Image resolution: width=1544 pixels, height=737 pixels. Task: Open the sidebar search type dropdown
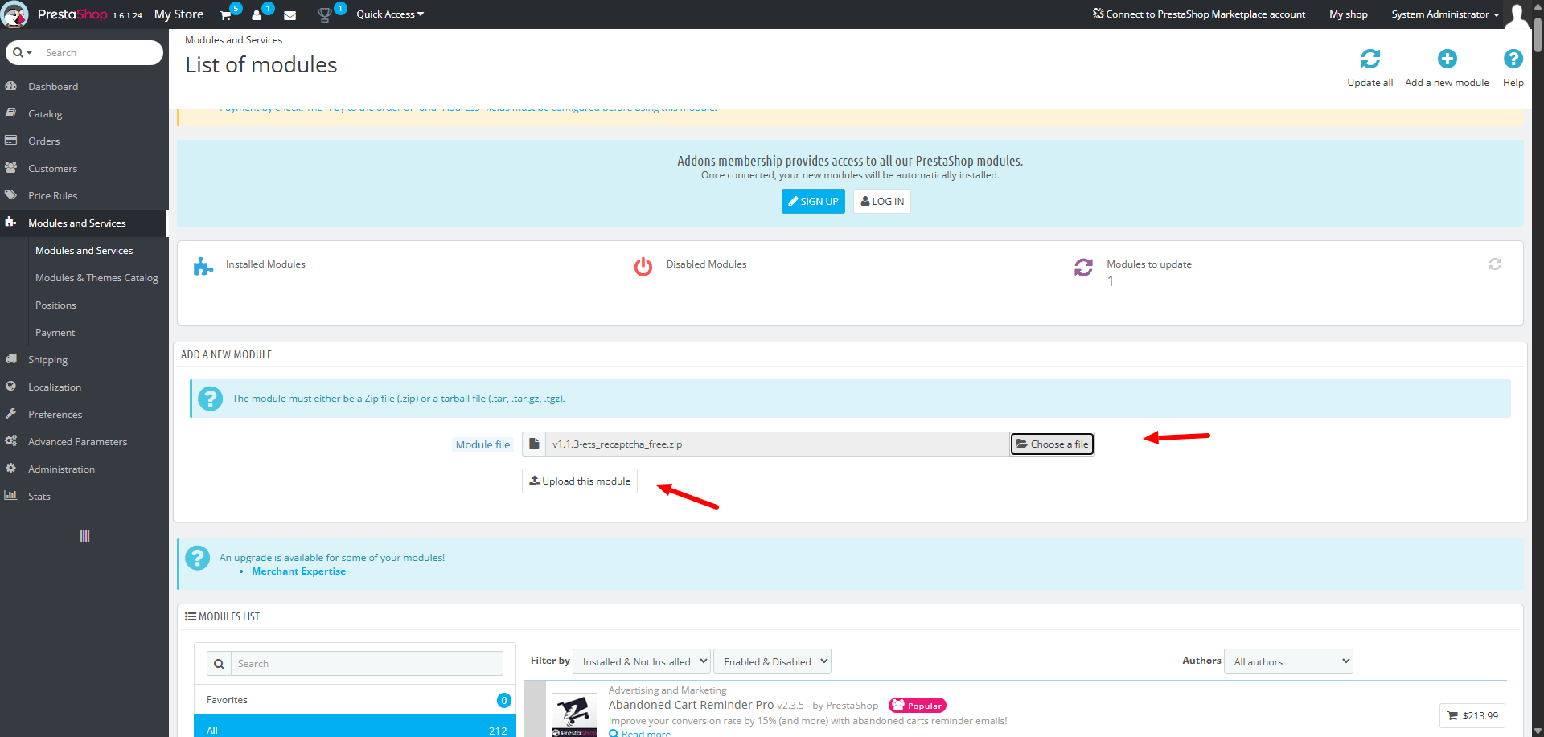[23, 53]
